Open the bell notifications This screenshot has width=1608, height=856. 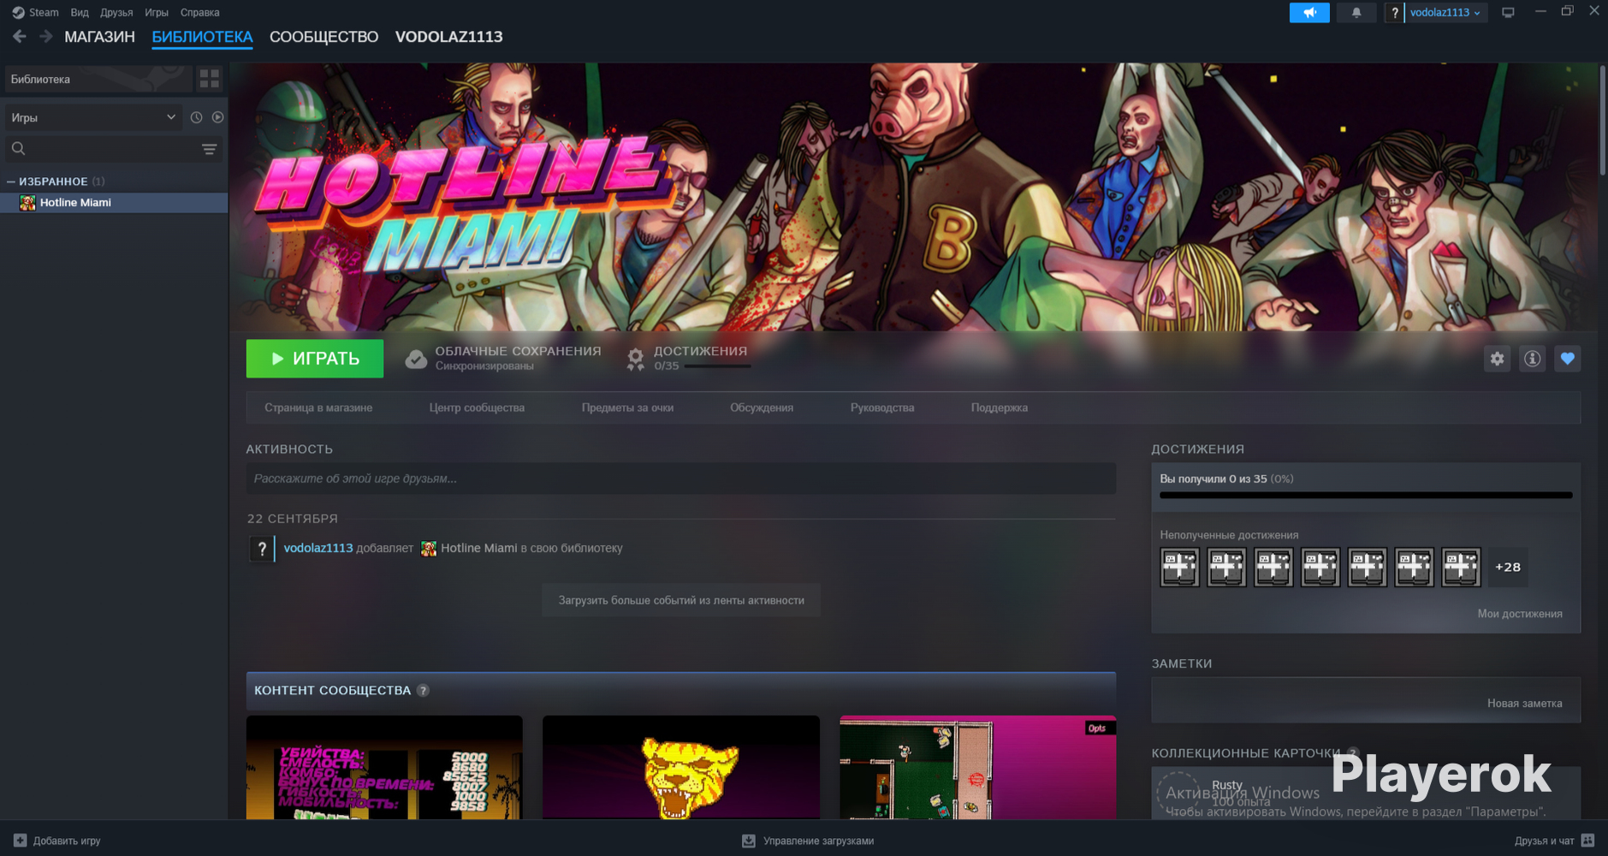coord(1356,13)
